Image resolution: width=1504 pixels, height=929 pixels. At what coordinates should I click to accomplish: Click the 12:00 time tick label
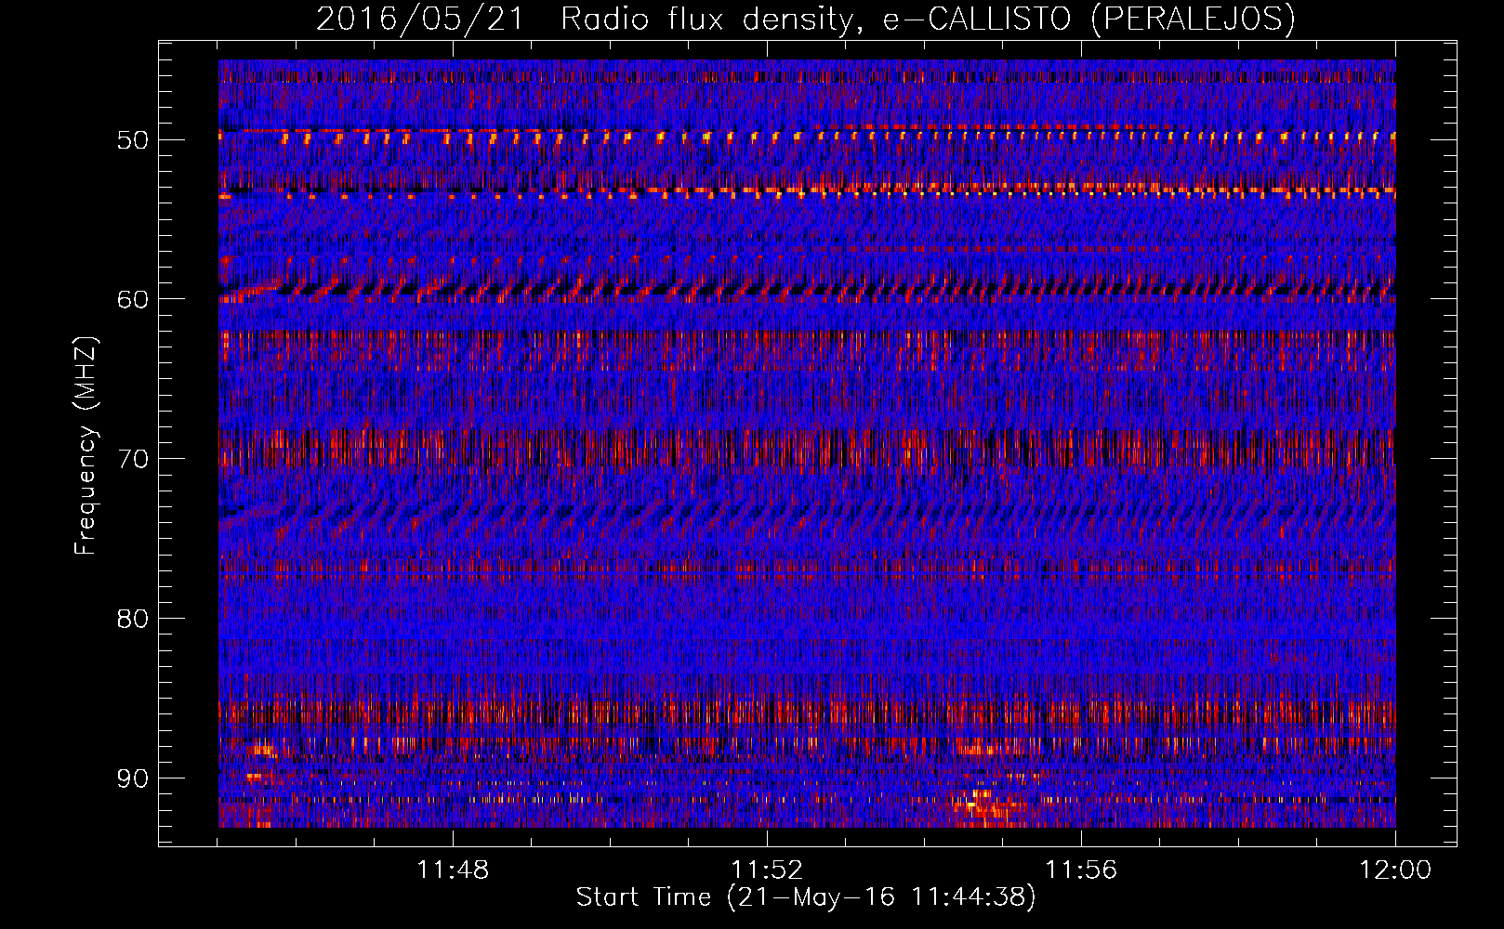(x=1395, y=870)
